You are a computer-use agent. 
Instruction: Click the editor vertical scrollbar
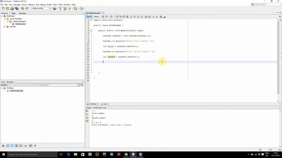pos(278,58)
